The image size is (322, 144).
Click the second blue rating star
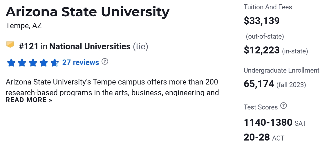tap(22, 63)
